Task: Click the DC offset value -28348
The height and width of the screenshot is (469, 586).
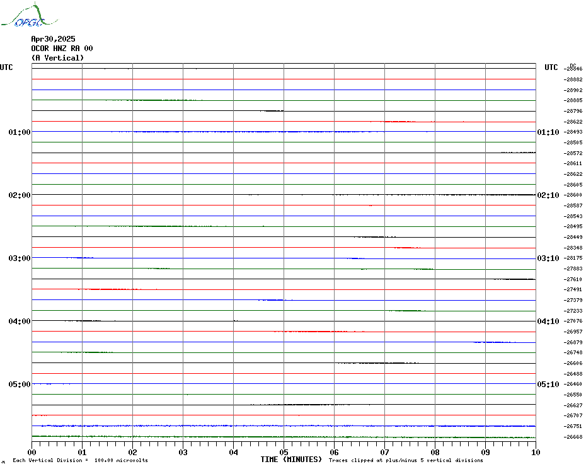Action: click(x=573, y=248)
